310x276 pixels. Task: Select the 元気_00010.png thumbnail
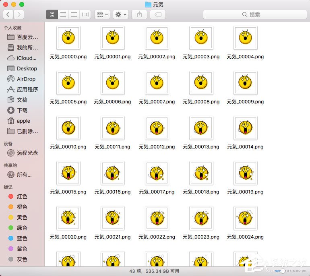click(68, 128)
